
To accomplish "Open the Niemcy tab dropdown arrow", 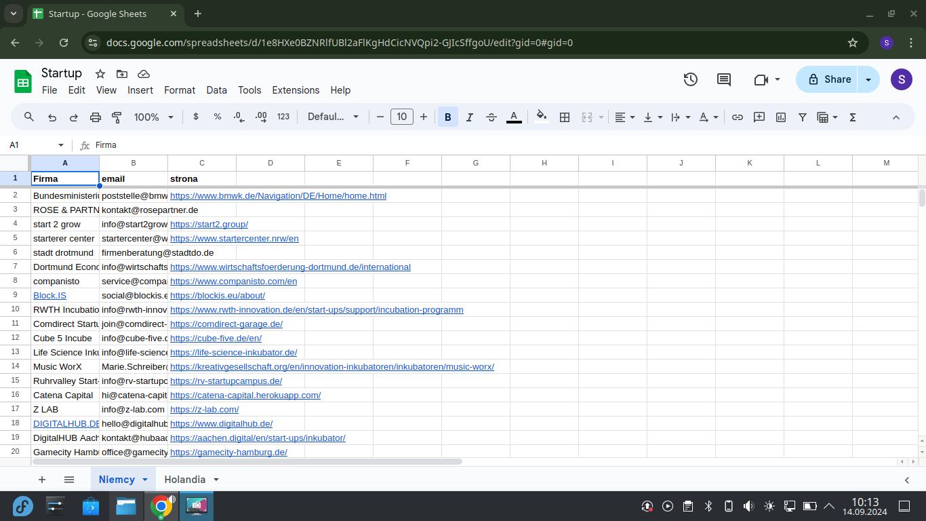I will tap(145, 480).
